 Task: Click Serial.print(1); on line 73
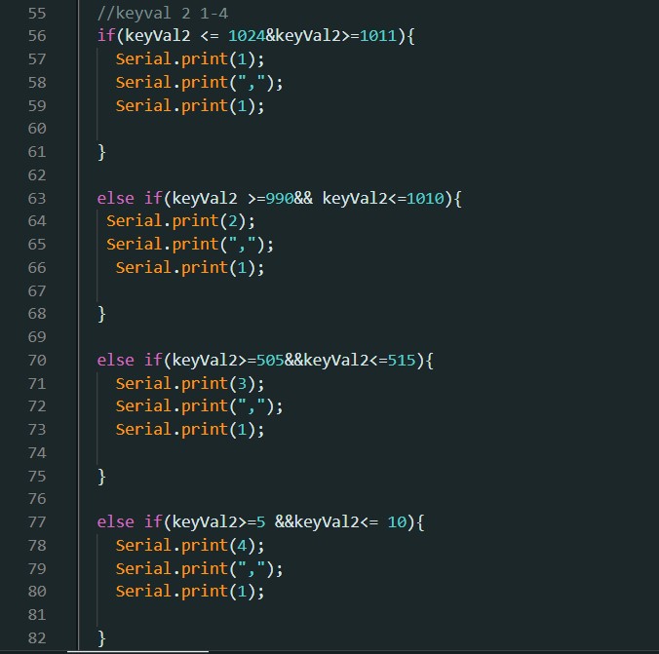(190, 430)
